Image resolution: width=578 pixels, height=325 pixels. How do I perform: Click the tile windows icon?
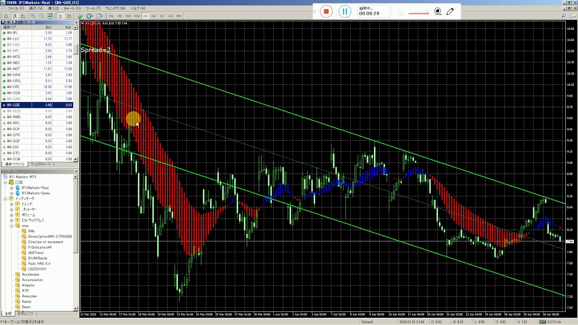(x=50, y=16)
